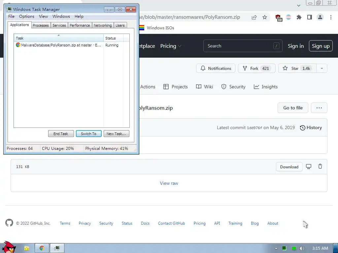Click the Sign in link
Viewport: 338px width, 253px height.
click(x=295, y=46)
